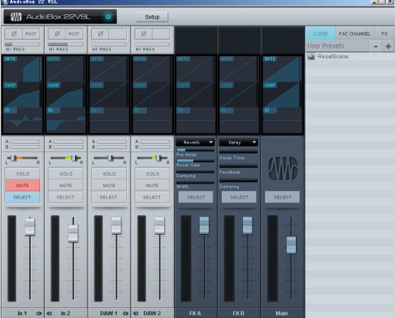Screen dimensions: 395x318
Task: Click the In 1 send A level bar
Action: 25,142
